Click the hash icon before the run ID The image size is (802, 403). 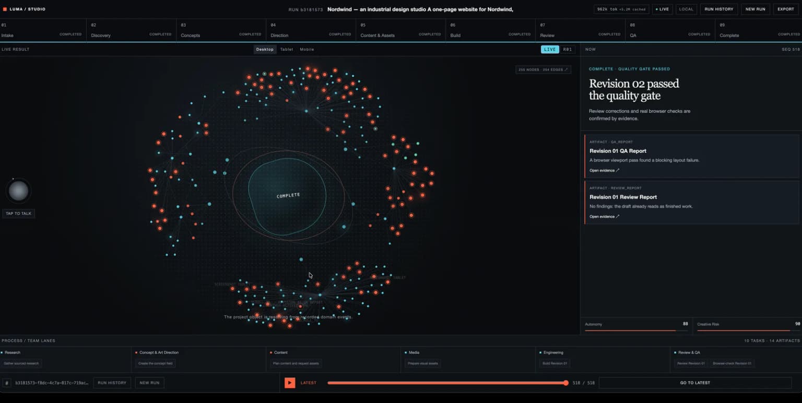click(x=7, y=383)
